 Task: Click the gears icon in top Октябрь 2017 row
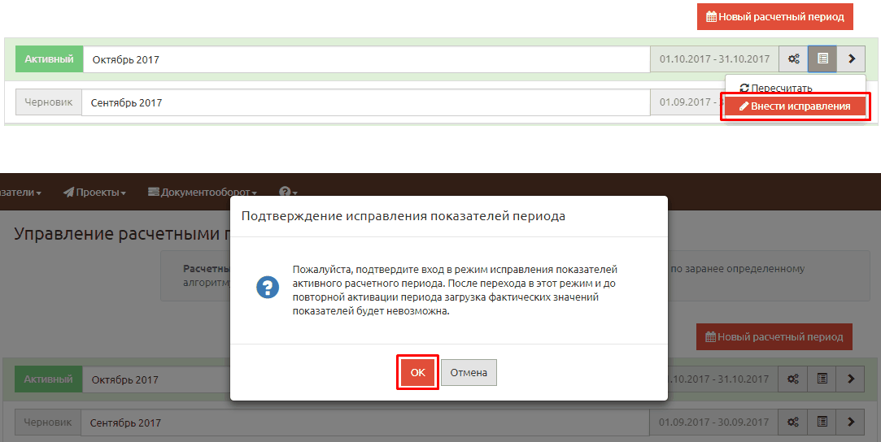point(793,58)
